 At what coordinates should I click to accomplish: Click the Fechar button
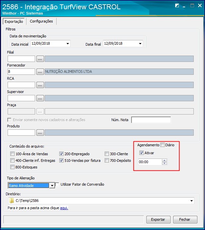[x=185, y=219]
